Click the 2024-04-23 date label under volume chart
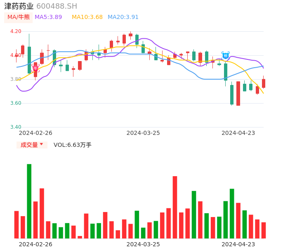The image size is (283, 250). click(x=238, y=244)
